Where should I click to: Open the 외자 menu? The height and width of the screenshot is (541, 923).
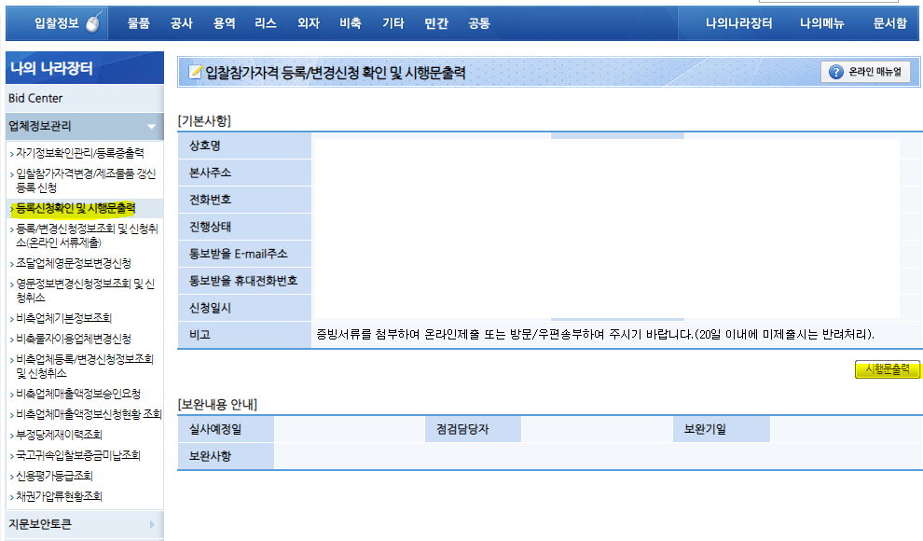click(309, 23)
